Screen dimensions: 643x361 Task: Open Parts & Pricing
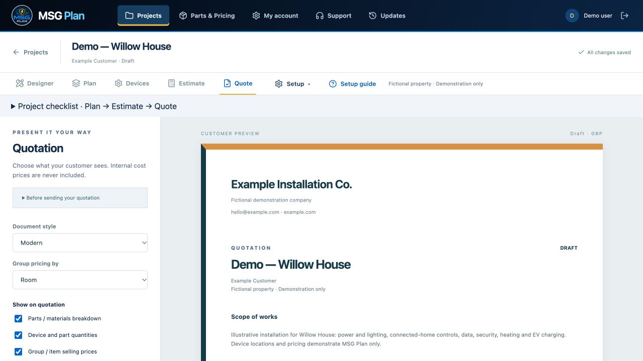click(207, 16)
